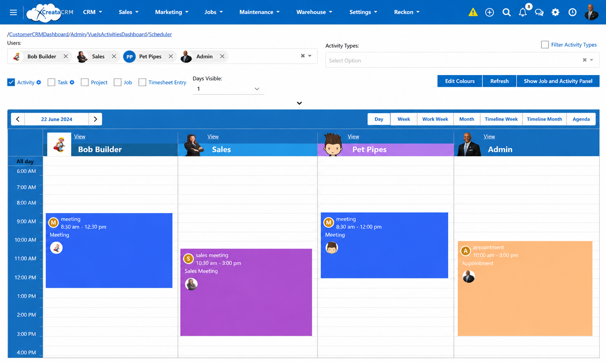This screenshot has height=362, width=606.
Task: Go to previous day arrow
Action: [18, 119]
